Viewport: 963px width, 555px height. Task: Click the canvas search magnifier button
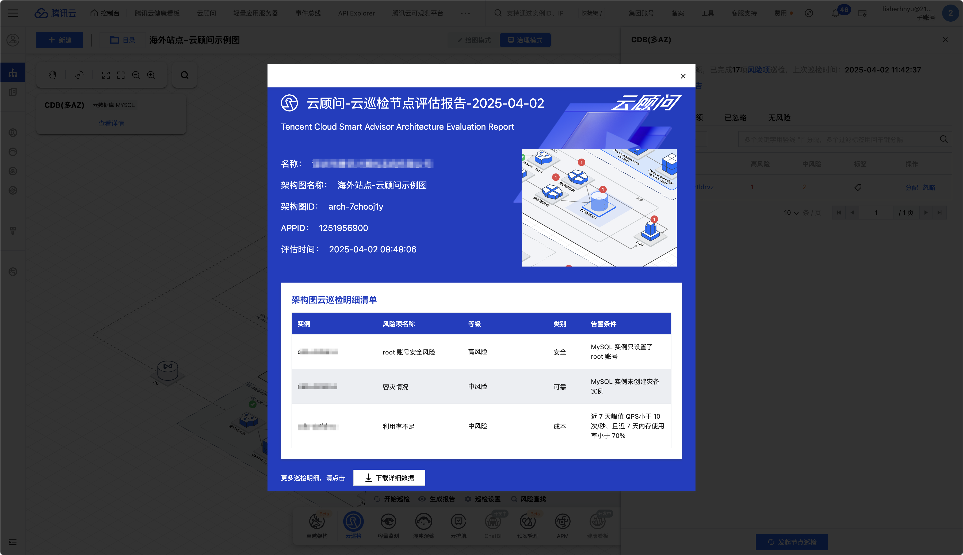coord(185,75)
